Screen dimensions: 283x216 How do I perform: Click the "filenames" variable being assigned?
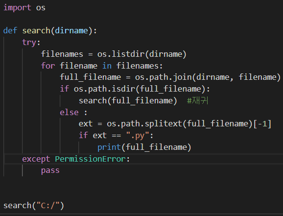[x=62, y=54]
